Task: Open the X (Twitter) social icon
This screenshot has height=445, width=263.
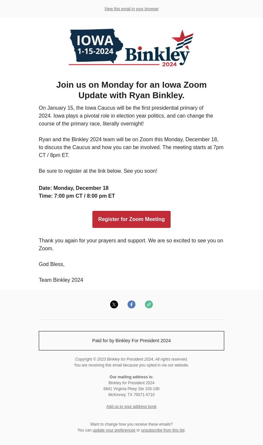Action: (114, 304)
